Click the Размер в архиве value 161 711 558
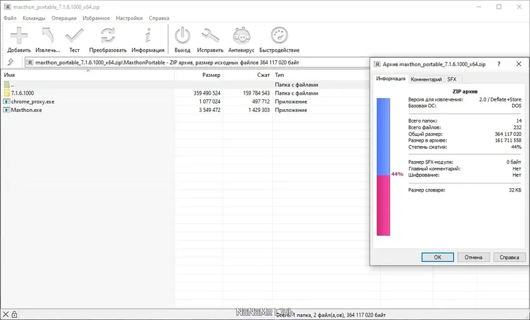530x320 pixels. coord(508,140)
